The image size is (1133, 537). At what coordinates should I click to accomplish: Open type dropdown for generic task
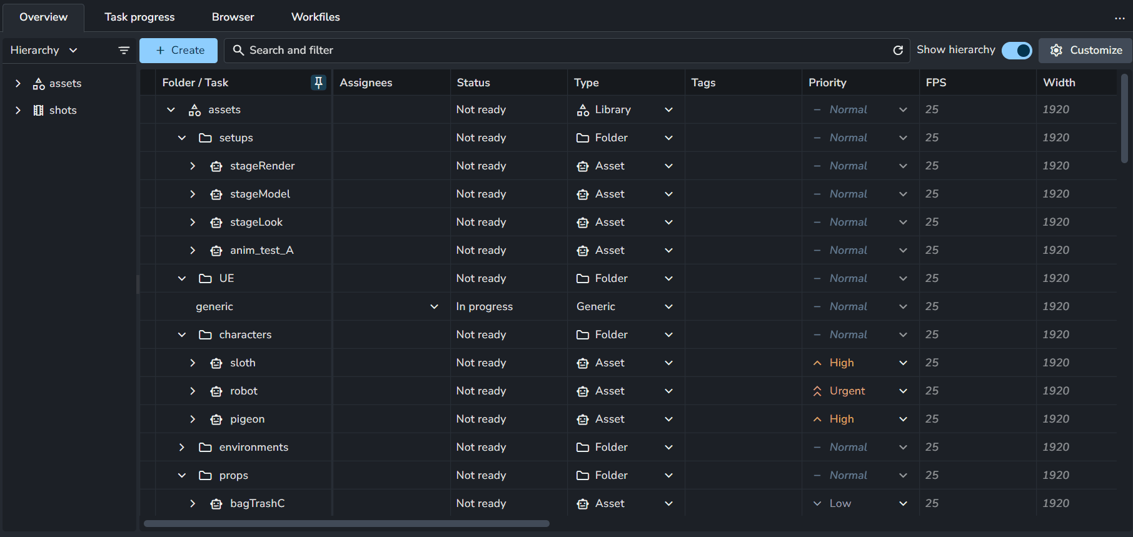point(668,306)
